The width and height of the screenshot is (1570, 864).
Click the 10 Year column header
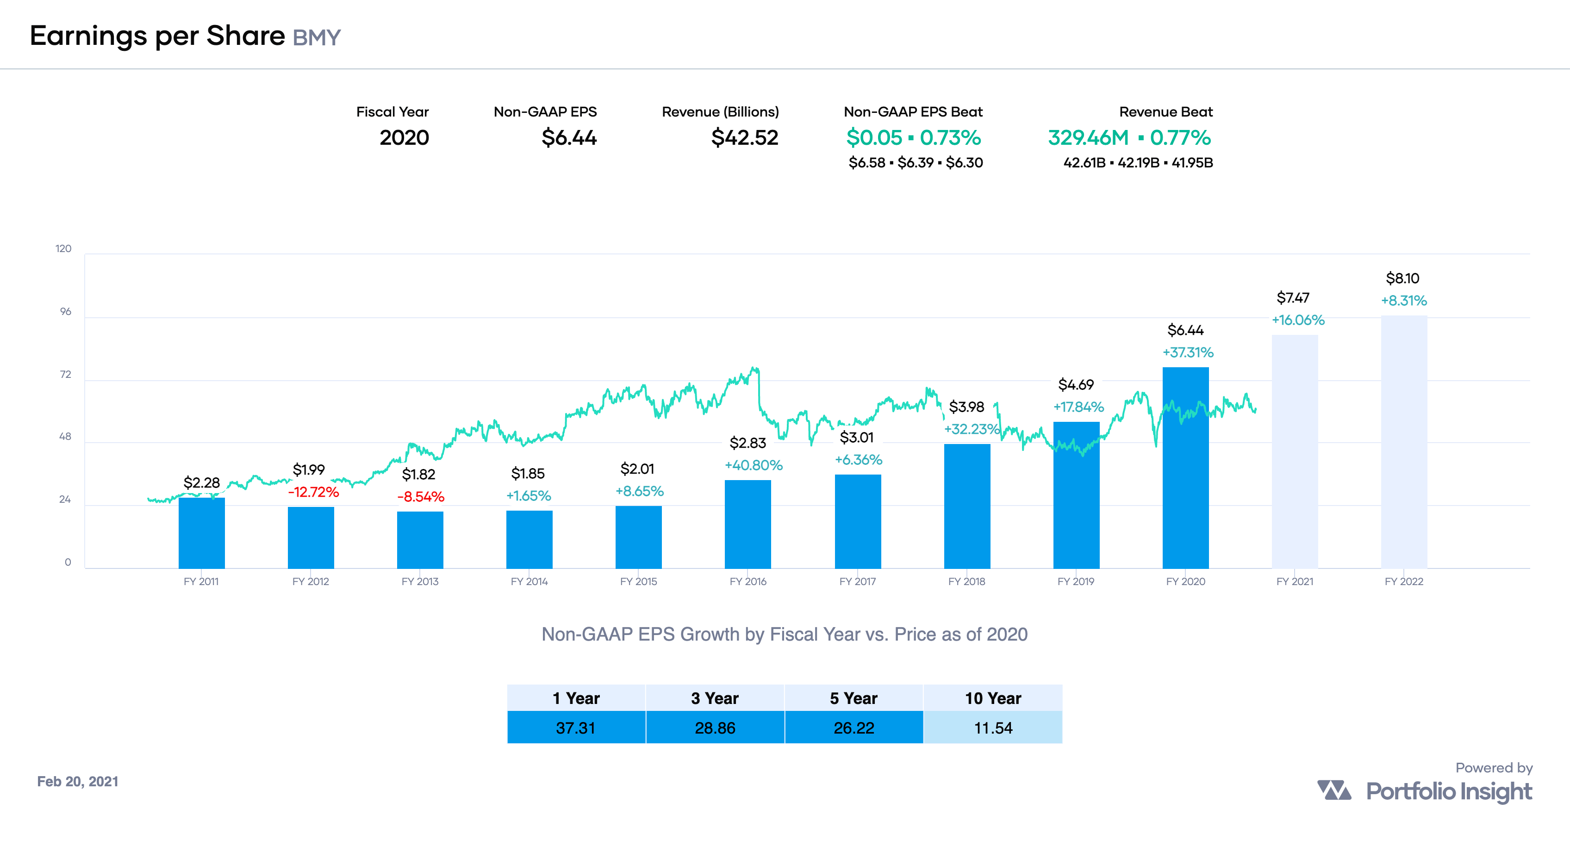tap(993, 698)
